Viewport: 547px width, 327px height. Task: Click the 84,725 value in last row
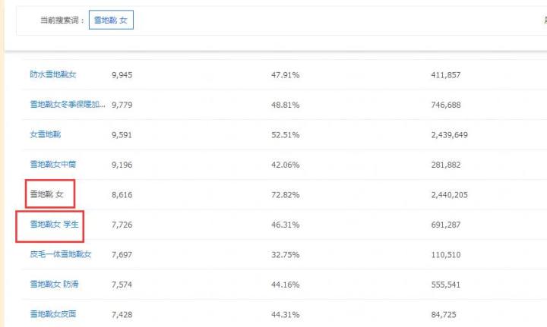pos(444,314)
